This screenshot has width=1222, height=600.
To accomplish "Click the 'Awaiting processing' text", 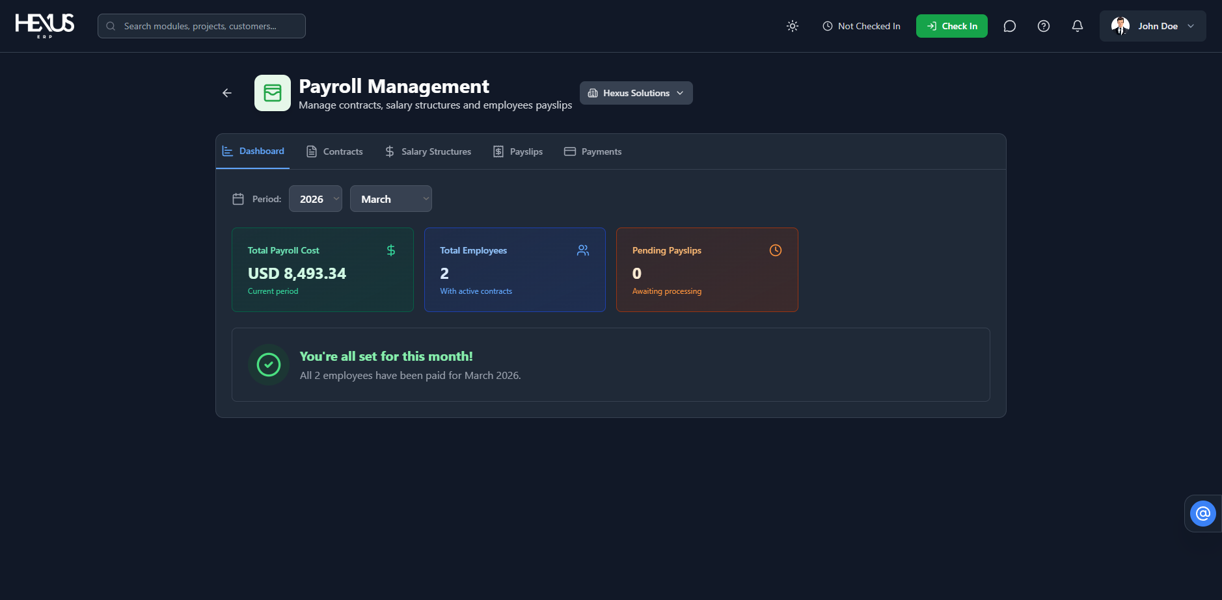I will pos(667,291).
